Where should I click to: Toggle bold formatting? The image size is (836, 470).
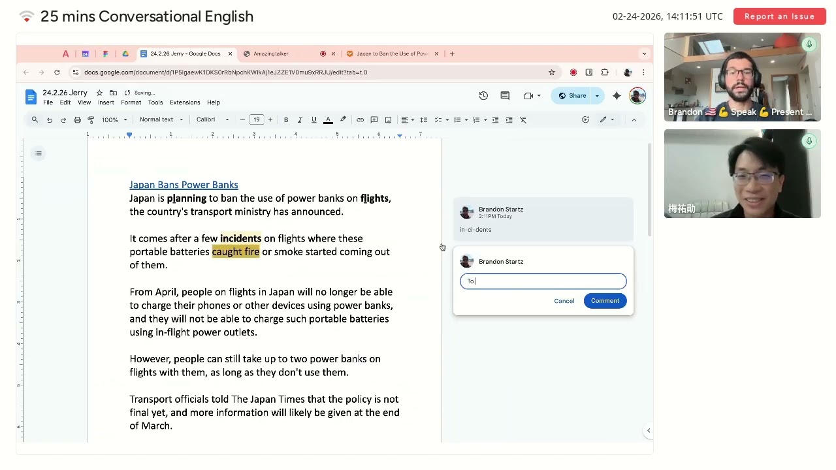click(285, 119)
